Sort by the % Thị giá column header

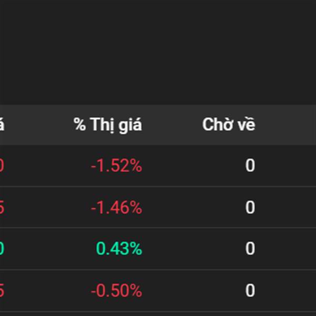tap(107, 125)
